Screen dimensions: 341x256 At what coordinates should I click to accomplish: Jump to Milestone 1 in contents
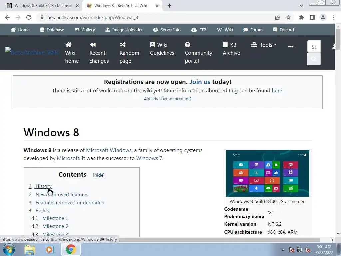coord(55,218)
